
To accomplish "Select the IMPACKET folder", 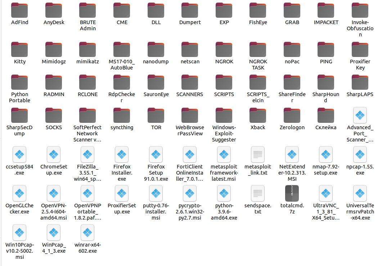I will pos(326,10).
